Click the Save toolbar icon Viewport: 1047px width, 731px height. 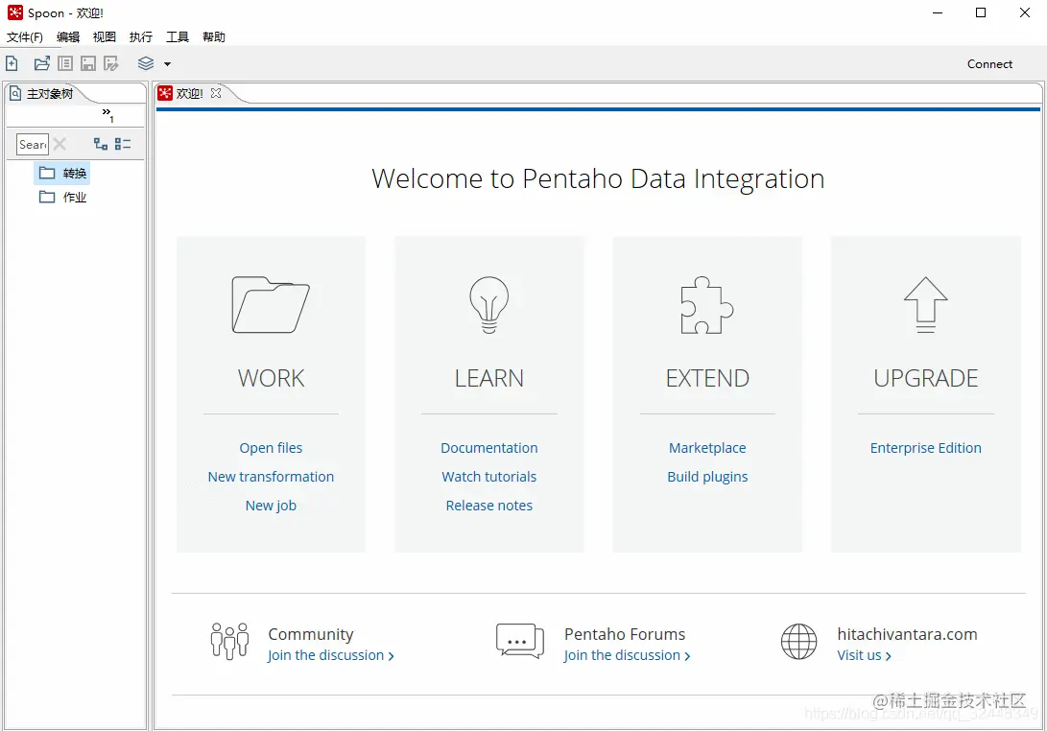tap(88, 63)
